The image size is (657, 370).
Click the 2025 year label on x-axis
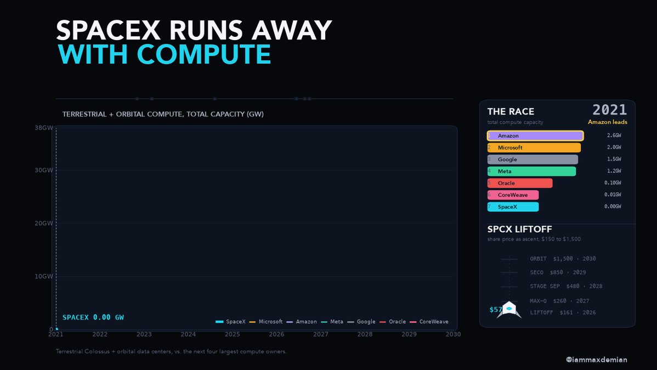(x=233, y=334)
